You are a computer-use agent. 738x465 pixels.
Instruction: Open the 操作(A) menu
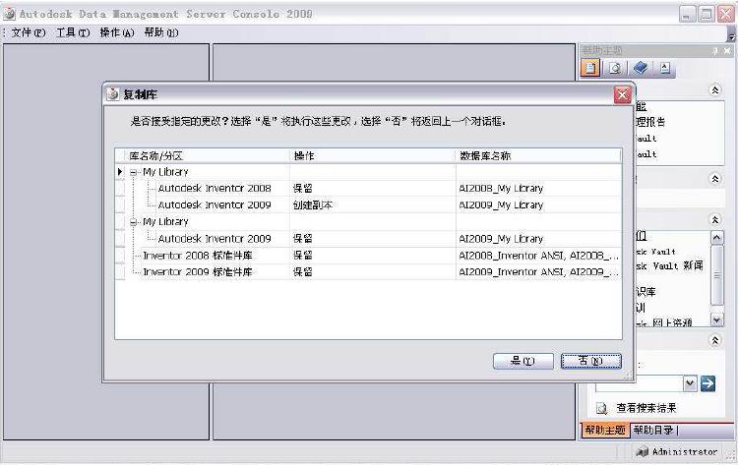pyautogui.click(x=117, y=32)
